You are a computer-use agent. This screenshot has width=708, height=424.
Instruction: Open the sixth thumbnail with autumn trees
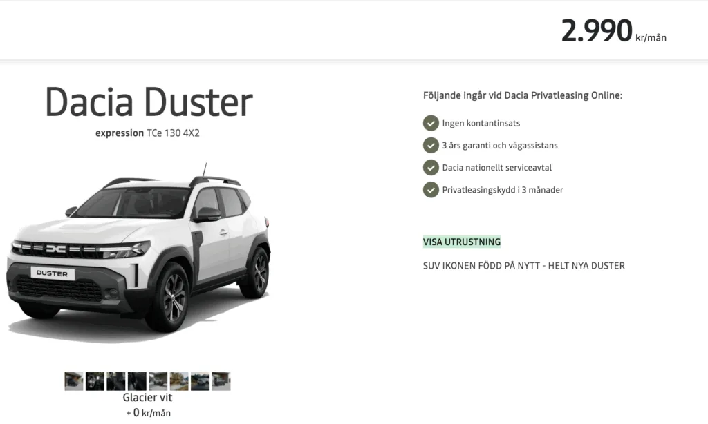(x=179, y=381)
